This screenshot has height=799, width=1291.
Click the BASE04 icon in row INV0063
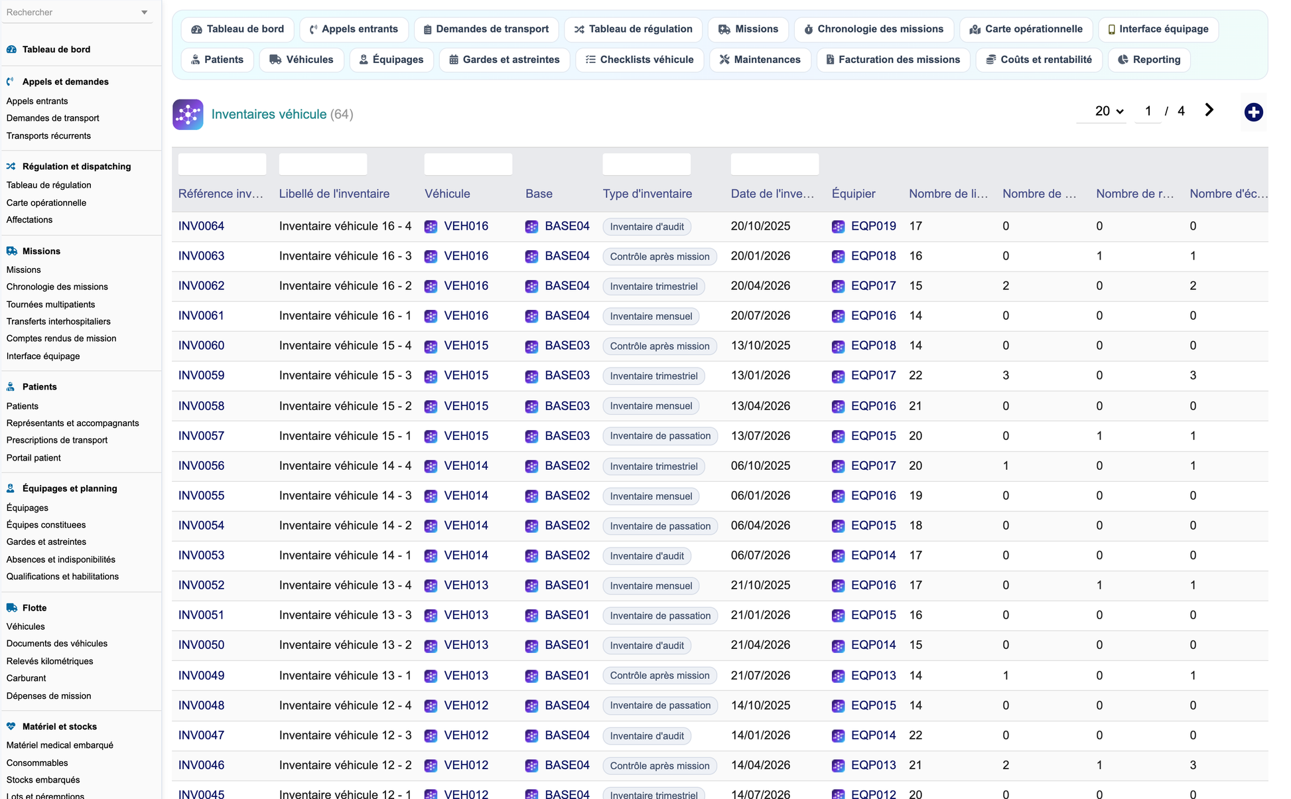pos(532,256)
